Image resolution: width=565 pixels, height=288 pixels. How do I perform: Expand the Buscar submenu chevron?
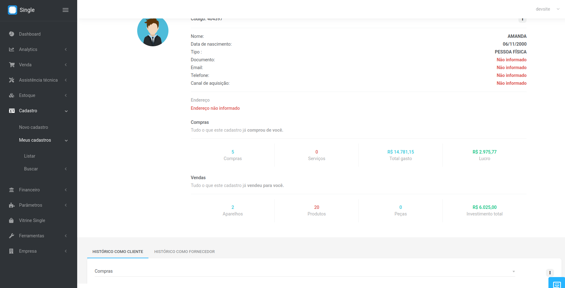[66, 169]
